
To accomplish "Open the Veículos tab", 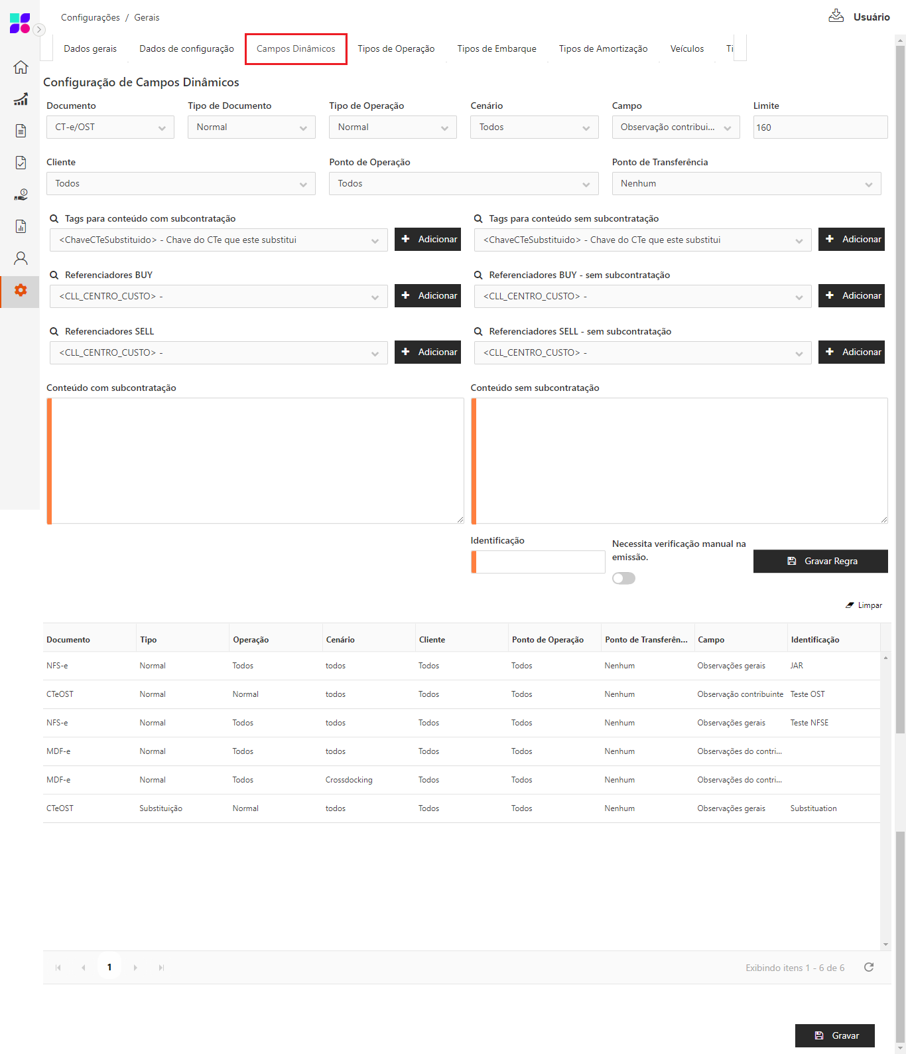I will click(x=686, y=48).
